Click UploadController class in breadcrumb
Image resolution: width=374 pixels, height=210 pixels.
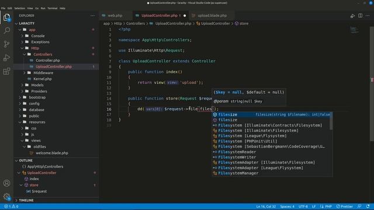[x=216, y=23]
